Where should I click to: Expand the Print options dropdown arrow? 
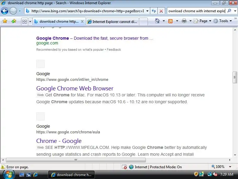click(x=190, y=21)
